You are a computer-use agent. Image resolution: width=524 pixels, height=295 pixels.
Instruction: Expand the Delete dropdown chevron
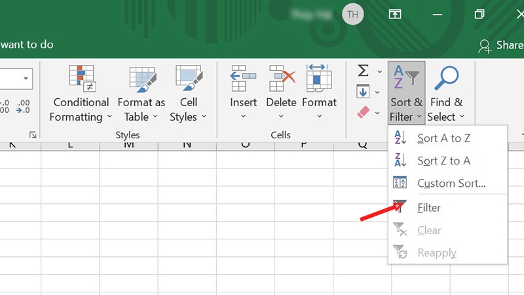tap(281, 116)
